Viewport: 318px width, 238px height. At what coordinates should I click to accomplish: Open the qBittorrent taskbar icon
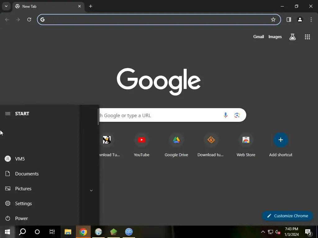point(129,232)
